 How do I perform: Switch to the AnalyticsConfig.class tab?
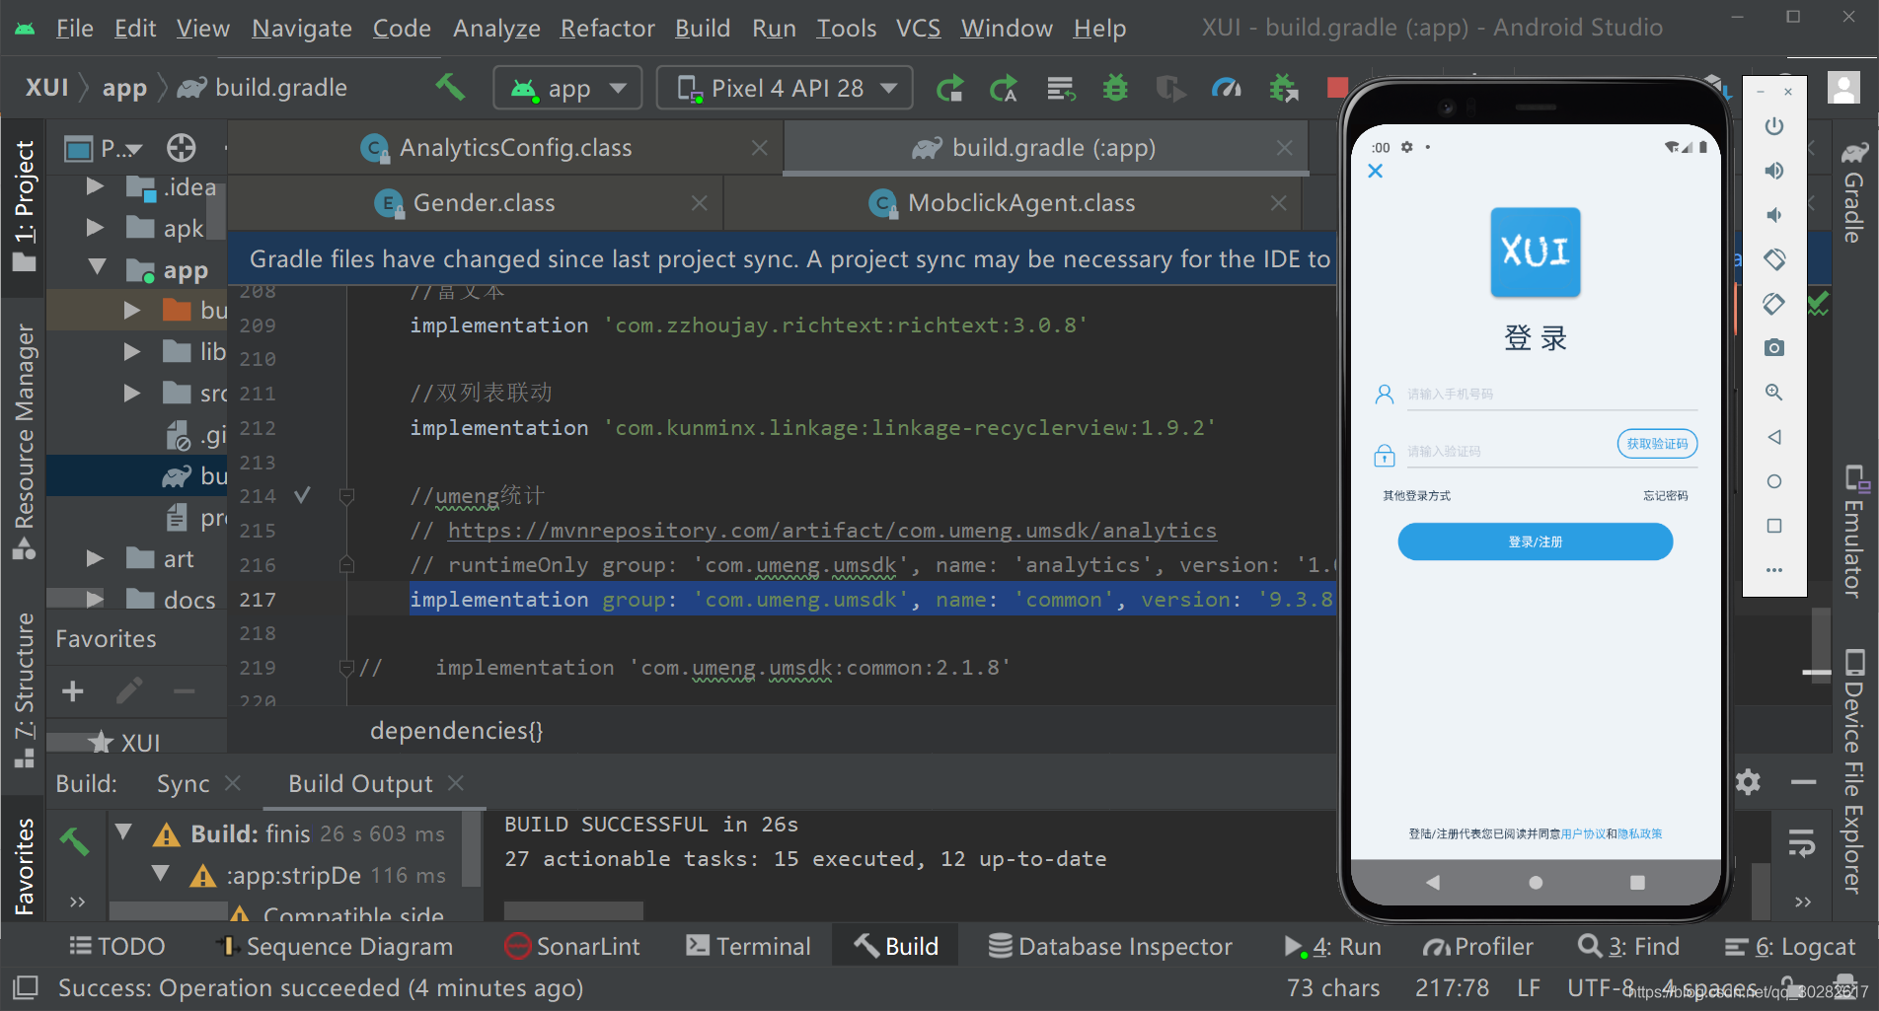pos(505,148)
